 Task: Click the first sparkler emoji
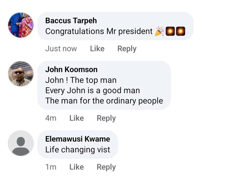170,31
